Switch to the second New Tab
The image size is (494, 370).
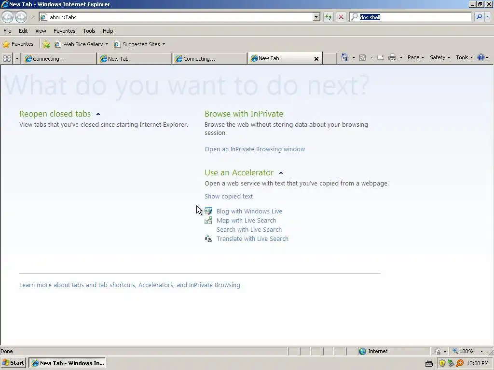pyautogui.click(x=134, y=58)
